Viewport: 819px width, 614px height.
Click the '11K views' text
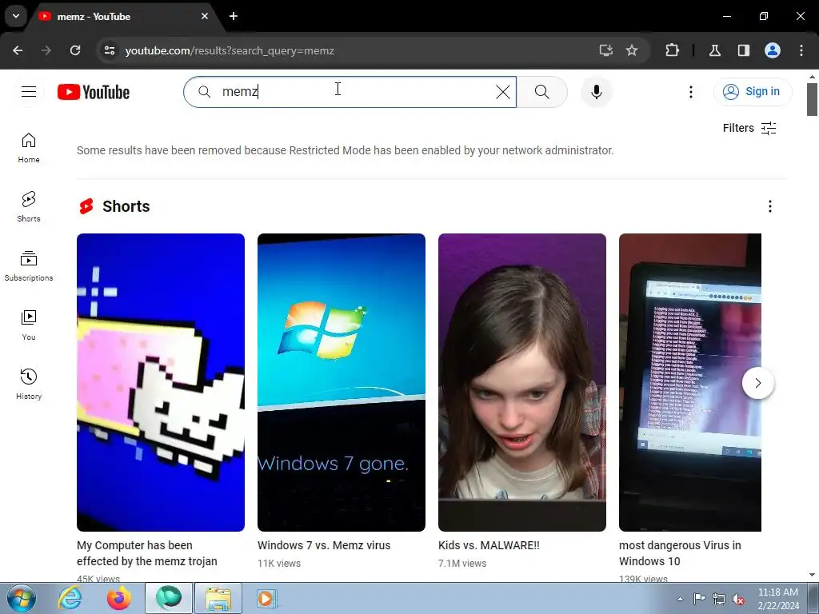tap(279, 564)
